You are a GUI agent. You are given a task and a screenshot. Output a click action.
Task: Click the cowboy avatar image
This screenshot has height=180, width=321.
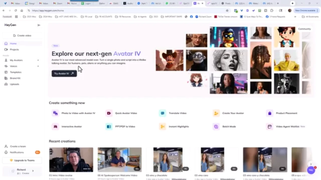coord(170,60)
